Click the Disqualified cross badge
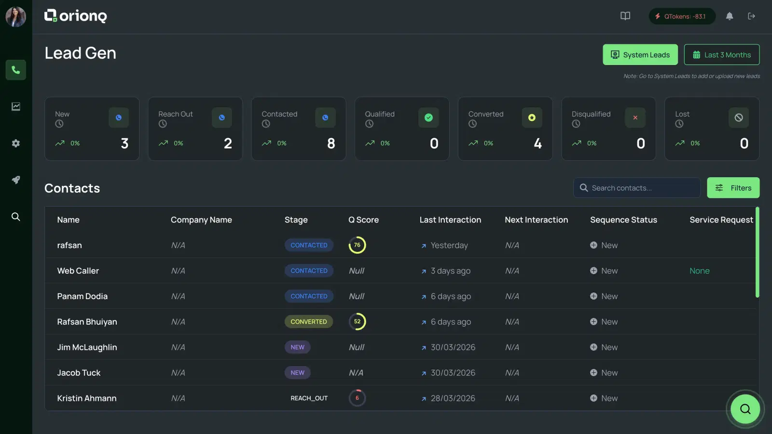Viewport: 772px width, 434px height. (x=635, y=117)
